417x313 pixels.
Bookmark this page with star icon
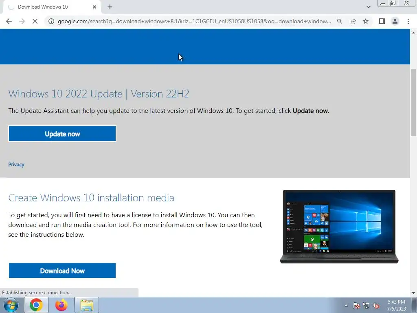[366, 21]
